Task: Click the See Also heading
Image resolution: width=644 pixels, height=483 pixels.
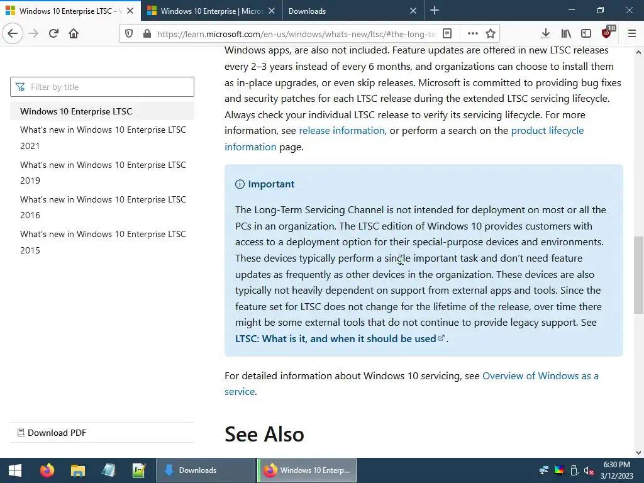Action: click(264, 434)
